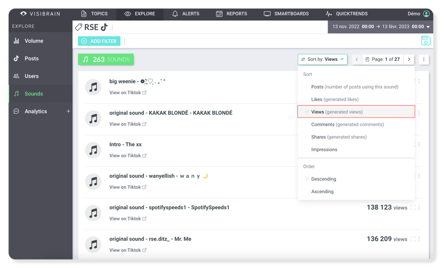Click the save filter disk icon
The width and height of the screenshot is (442, 268).
tap(426, 41)
